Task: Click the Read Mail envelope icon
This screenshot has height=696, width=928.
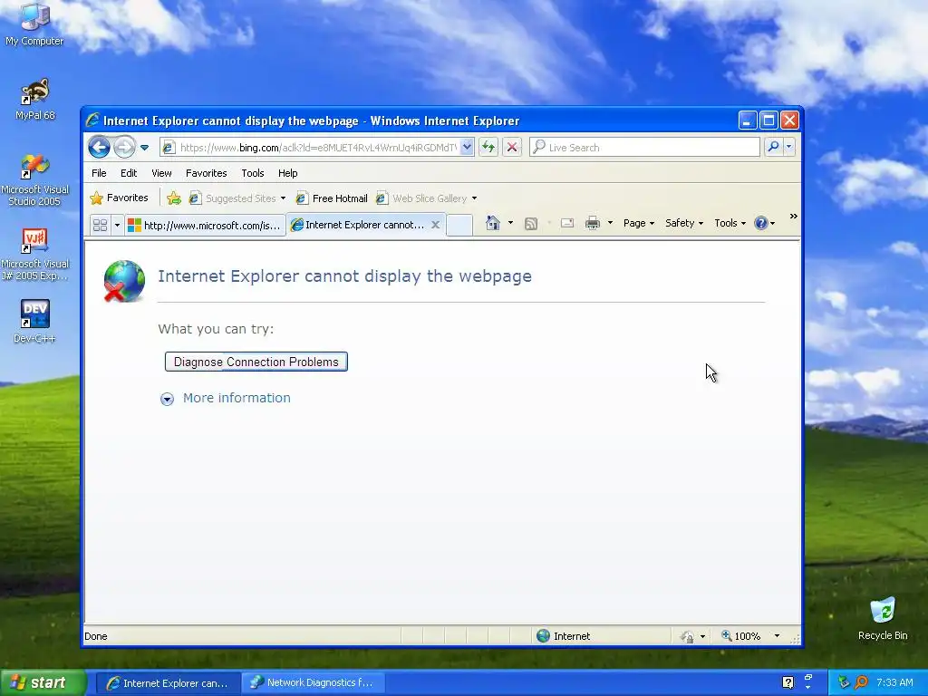Action: click(567, 223)
